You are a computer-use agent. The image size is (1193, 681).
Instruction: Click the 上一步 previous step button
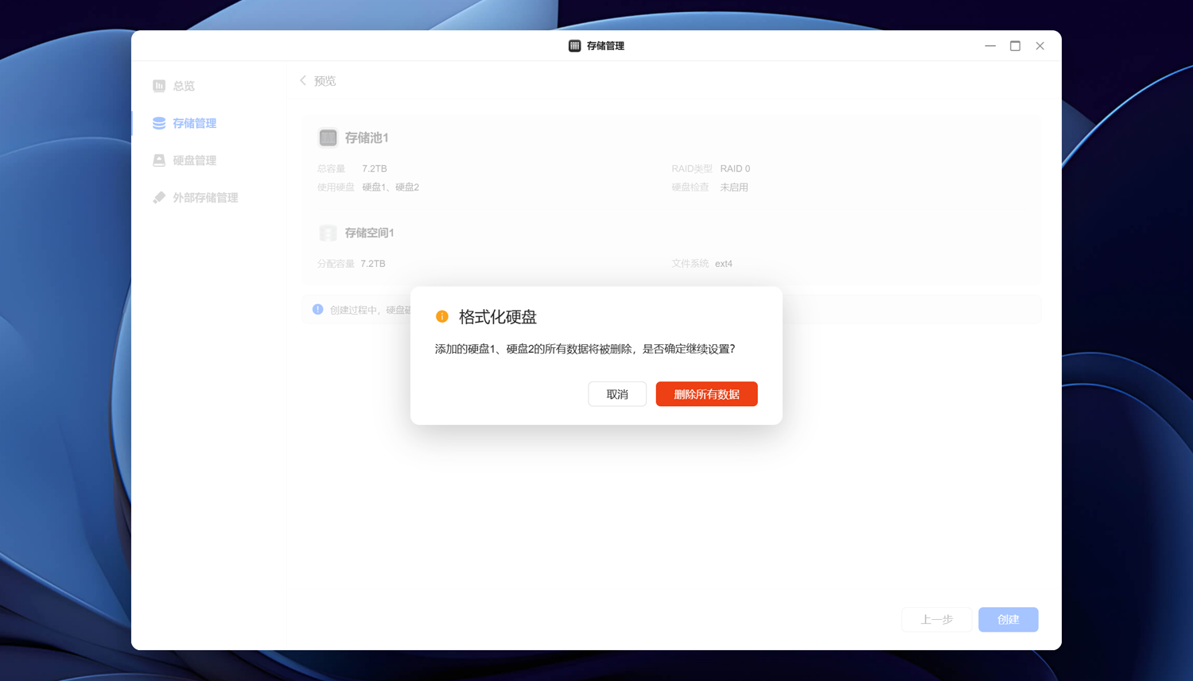936,619
